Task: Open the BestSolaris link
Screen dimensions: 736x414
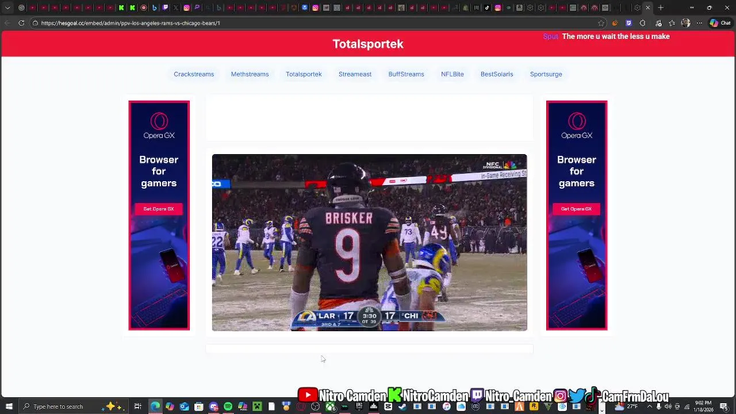Action: 497,74
